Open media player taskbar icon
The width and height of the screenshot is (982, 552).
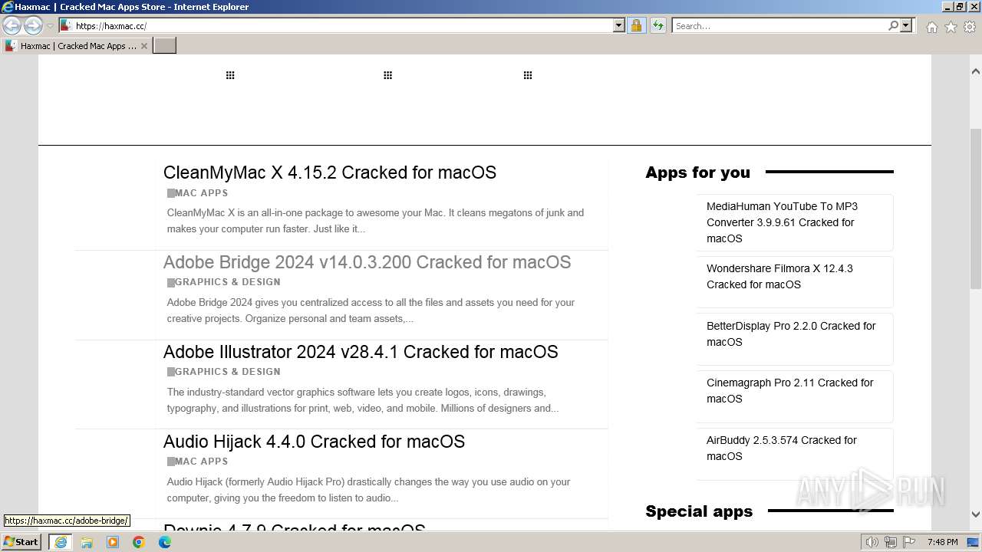click(x=113, y=542)
